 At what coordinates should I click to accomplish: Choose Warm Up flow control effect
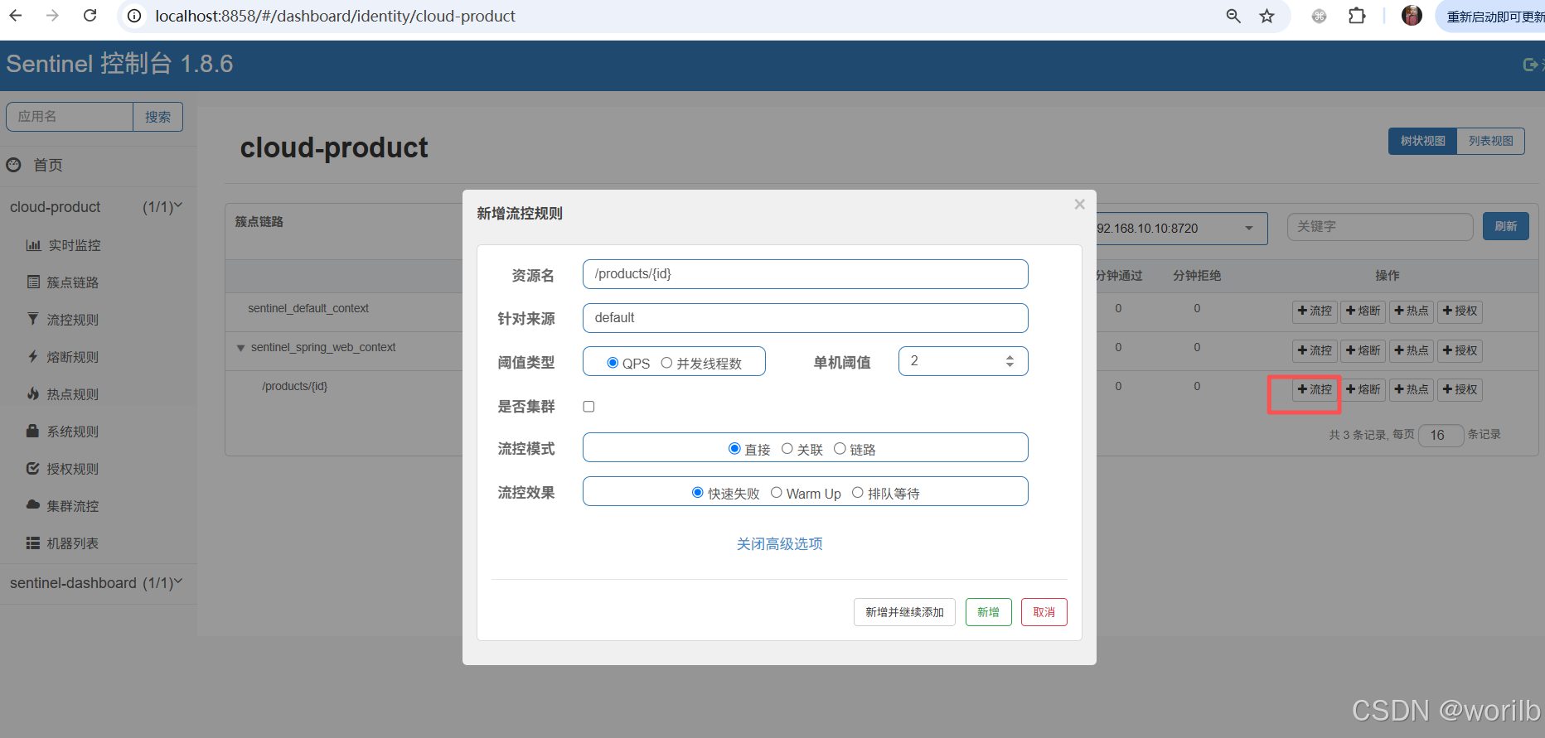coord(777,492)
